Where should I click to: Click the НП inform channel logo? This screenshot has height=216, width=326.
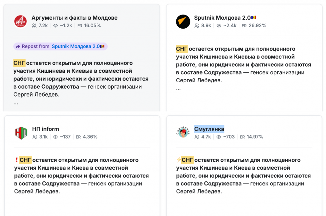[x=21, y=133]
